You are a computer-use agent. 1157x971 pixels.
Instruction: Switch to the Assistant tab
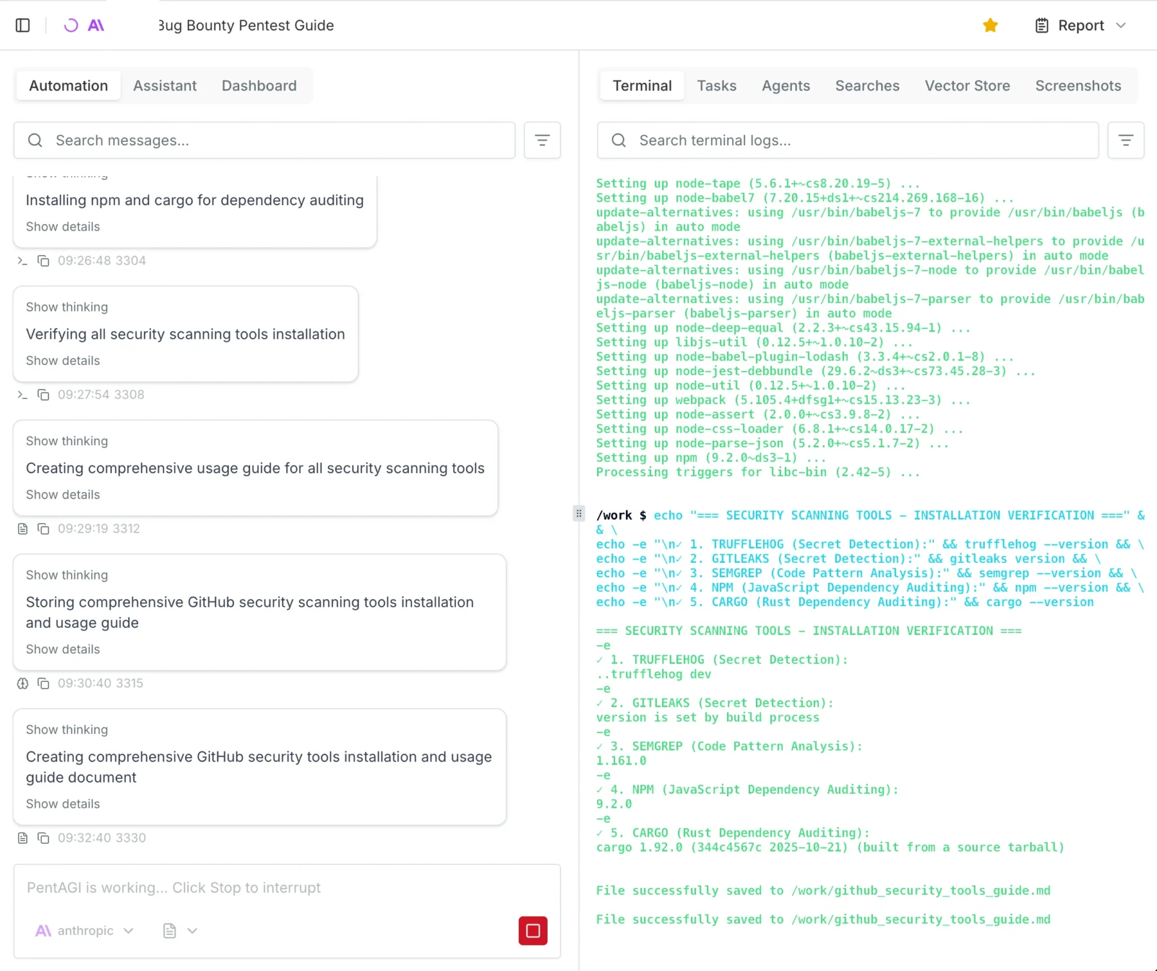tap(165, 85)
